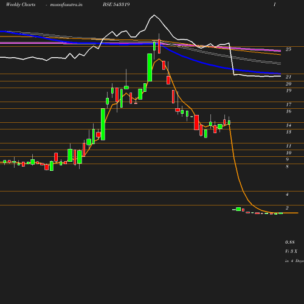This screenshot has height=304, width=304.
Task: Click the 'V: 3 X' volume text
Action: [291, 251]
